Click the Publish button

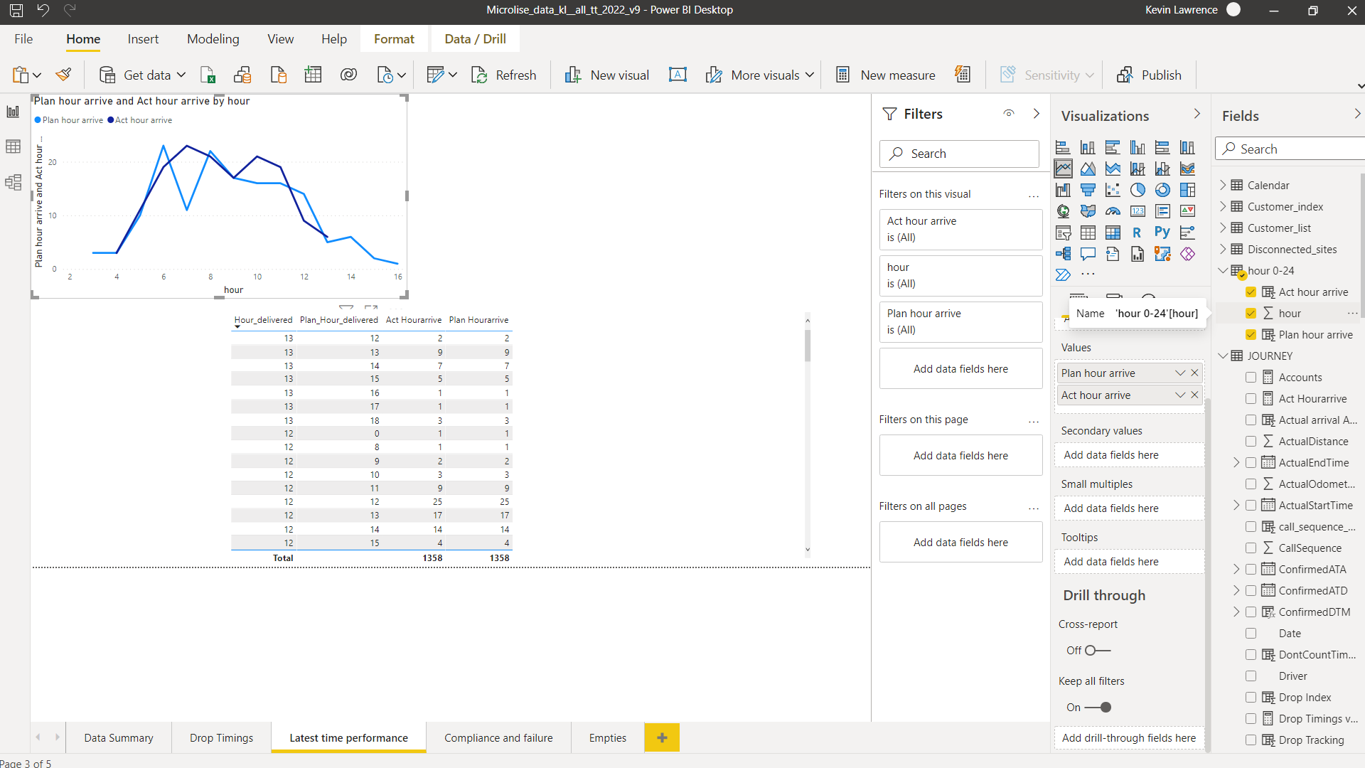pyautogui.click(x=1149, y=75)
